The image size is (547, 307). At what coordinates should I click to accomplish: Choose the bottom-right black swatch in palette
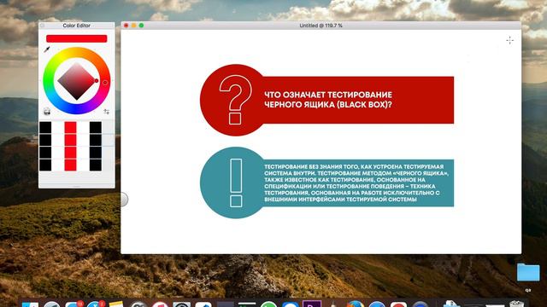tap(96, 165)
